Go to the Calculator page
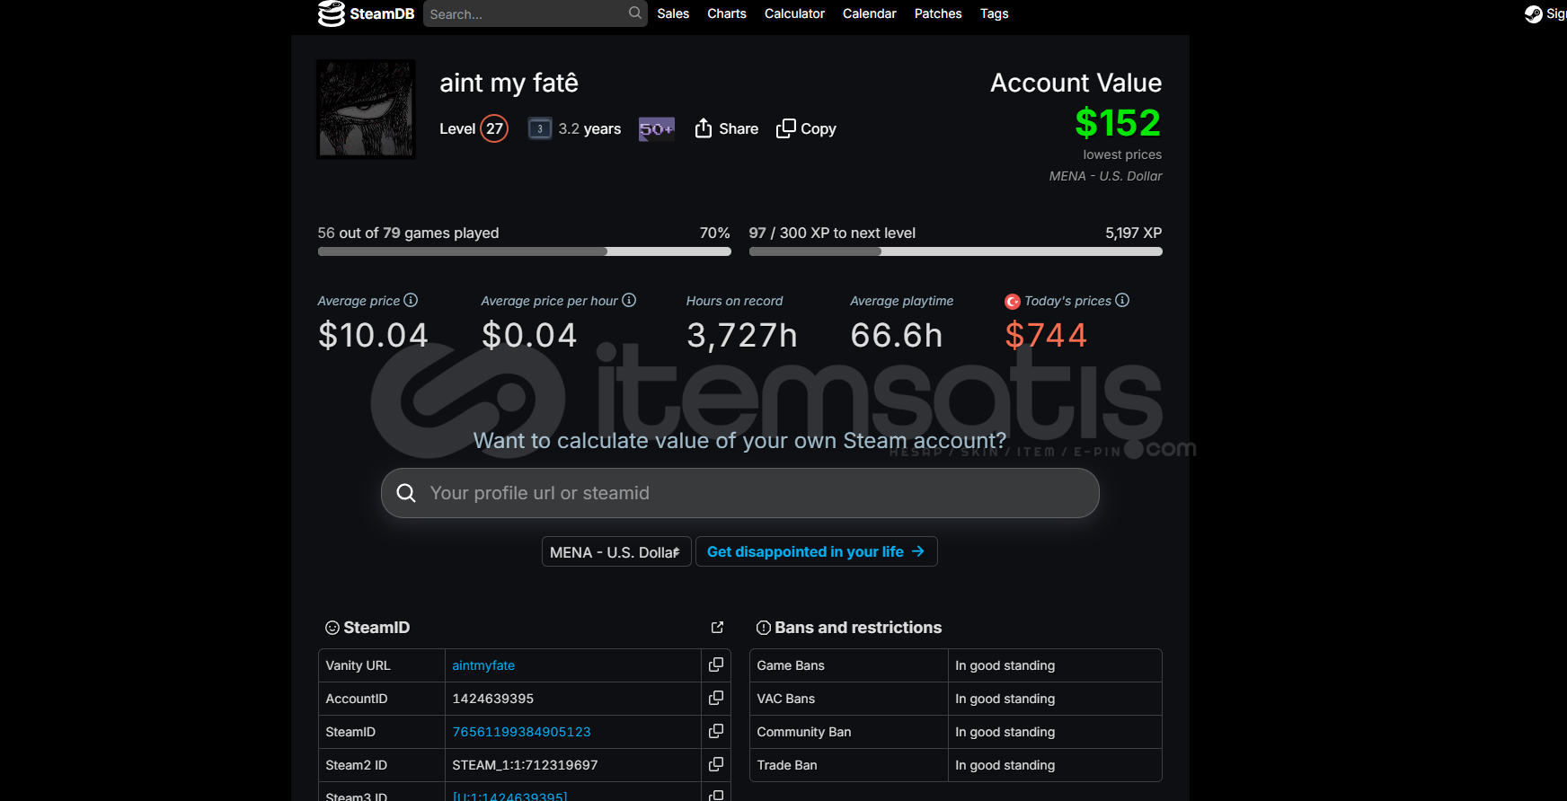This screenshot has height=801, width=1567. coord(794,13)
